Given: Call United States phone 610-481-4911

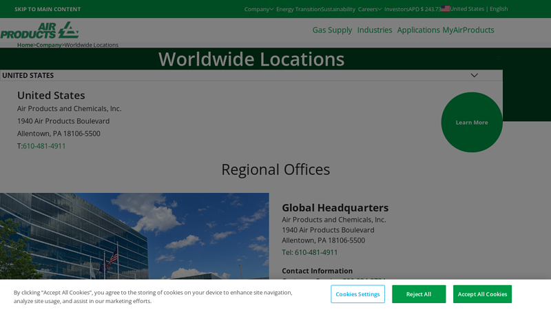Looking at the screenshot, I should (x=44, y=146).
